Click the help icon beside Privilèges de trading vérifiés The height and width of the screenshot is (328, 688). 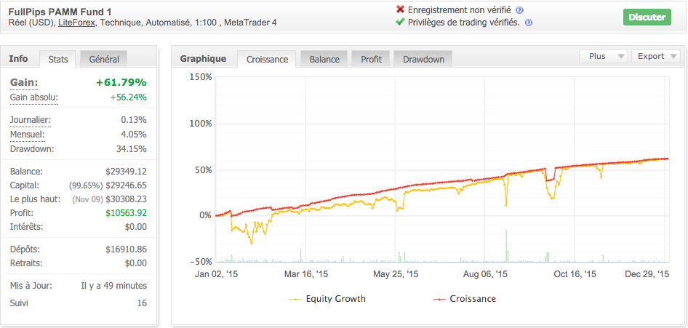point(529,23)
